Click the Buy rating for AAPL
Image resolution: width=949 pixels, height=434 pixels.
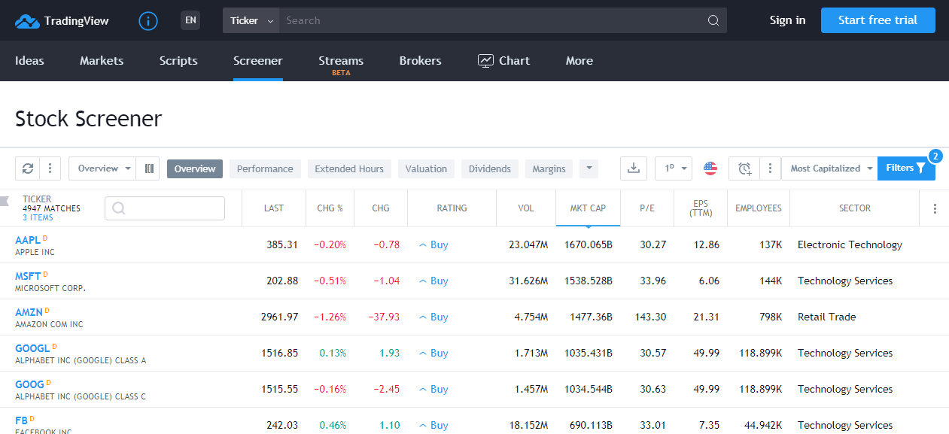(x=433, y=244)
